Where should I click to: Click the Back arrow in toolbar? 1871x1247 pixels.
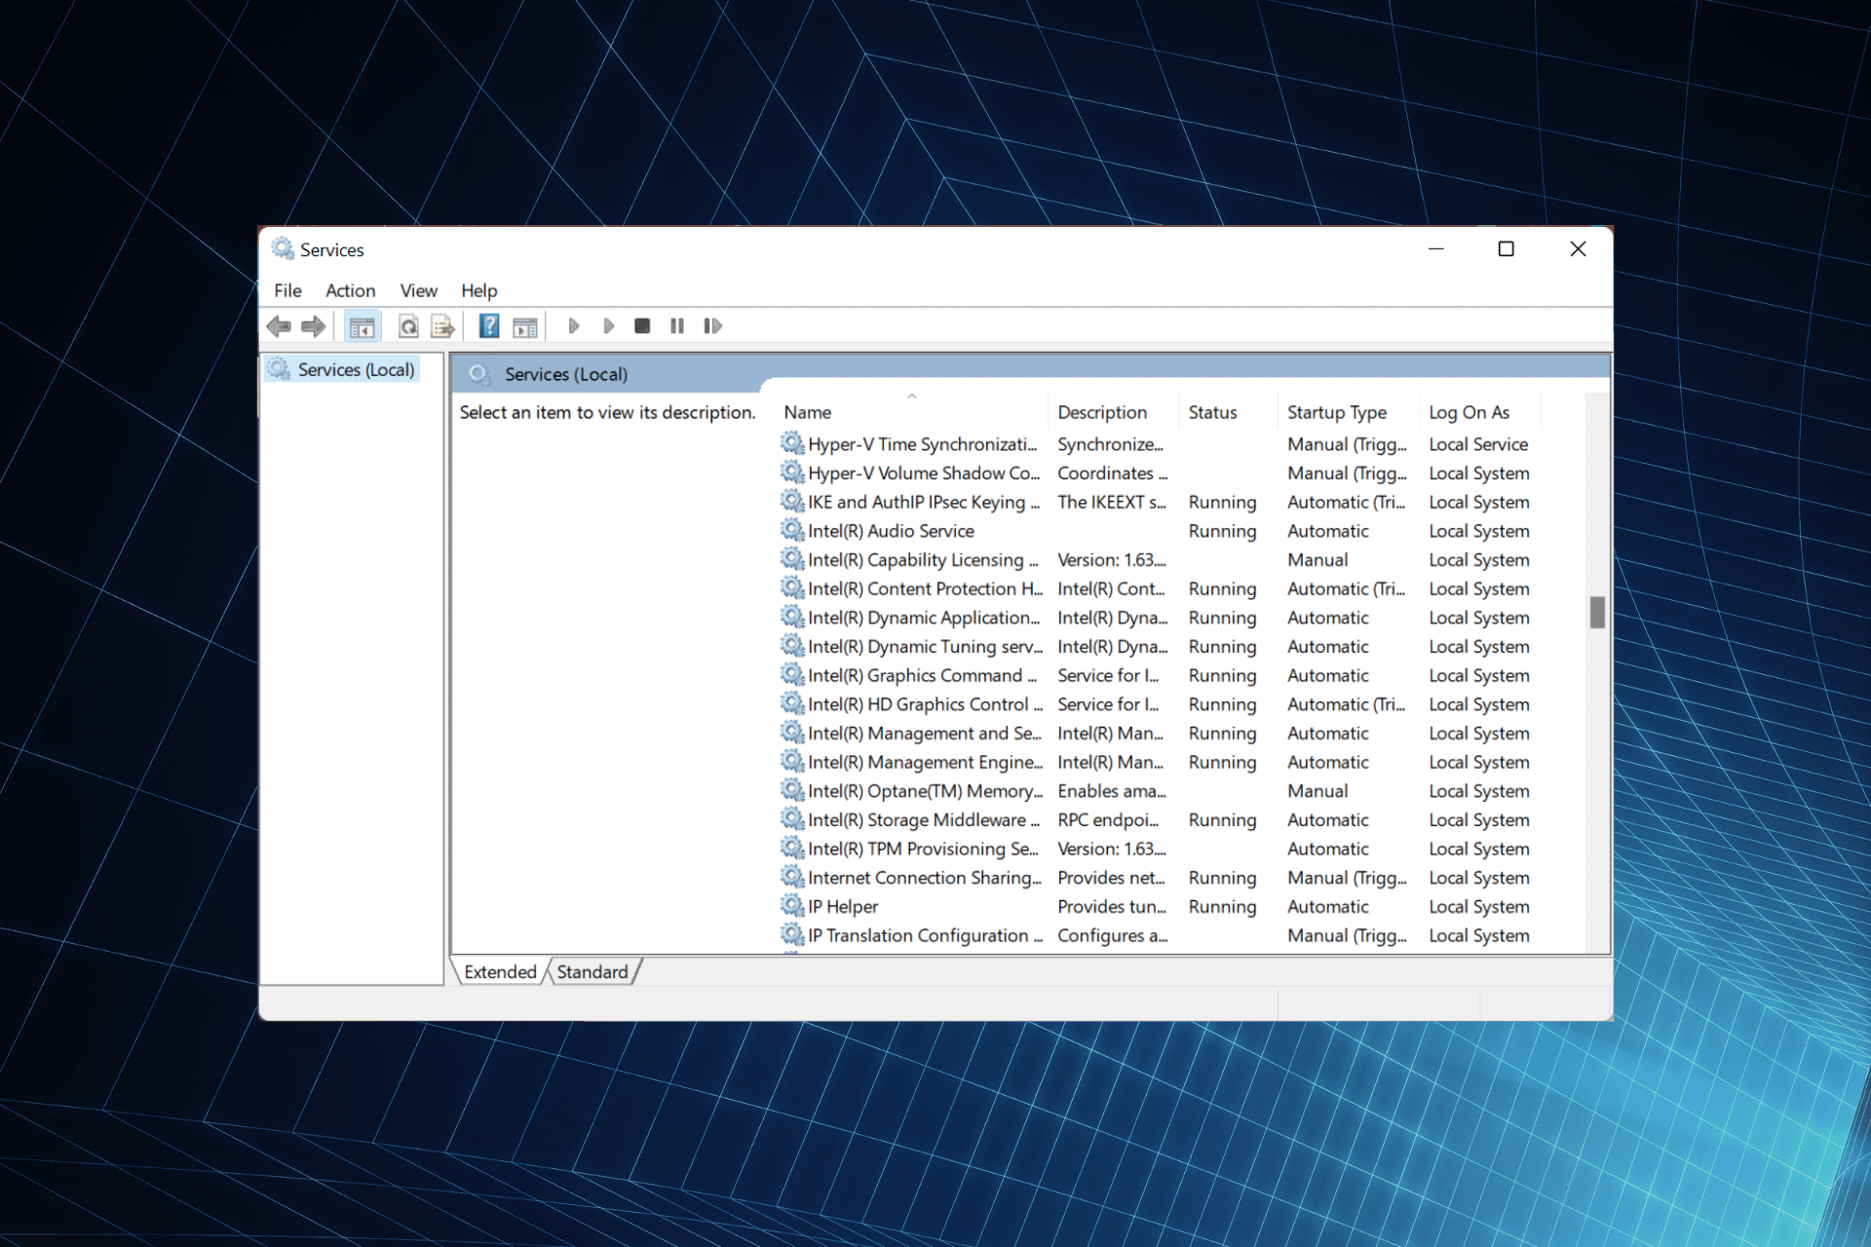[279, 326]
